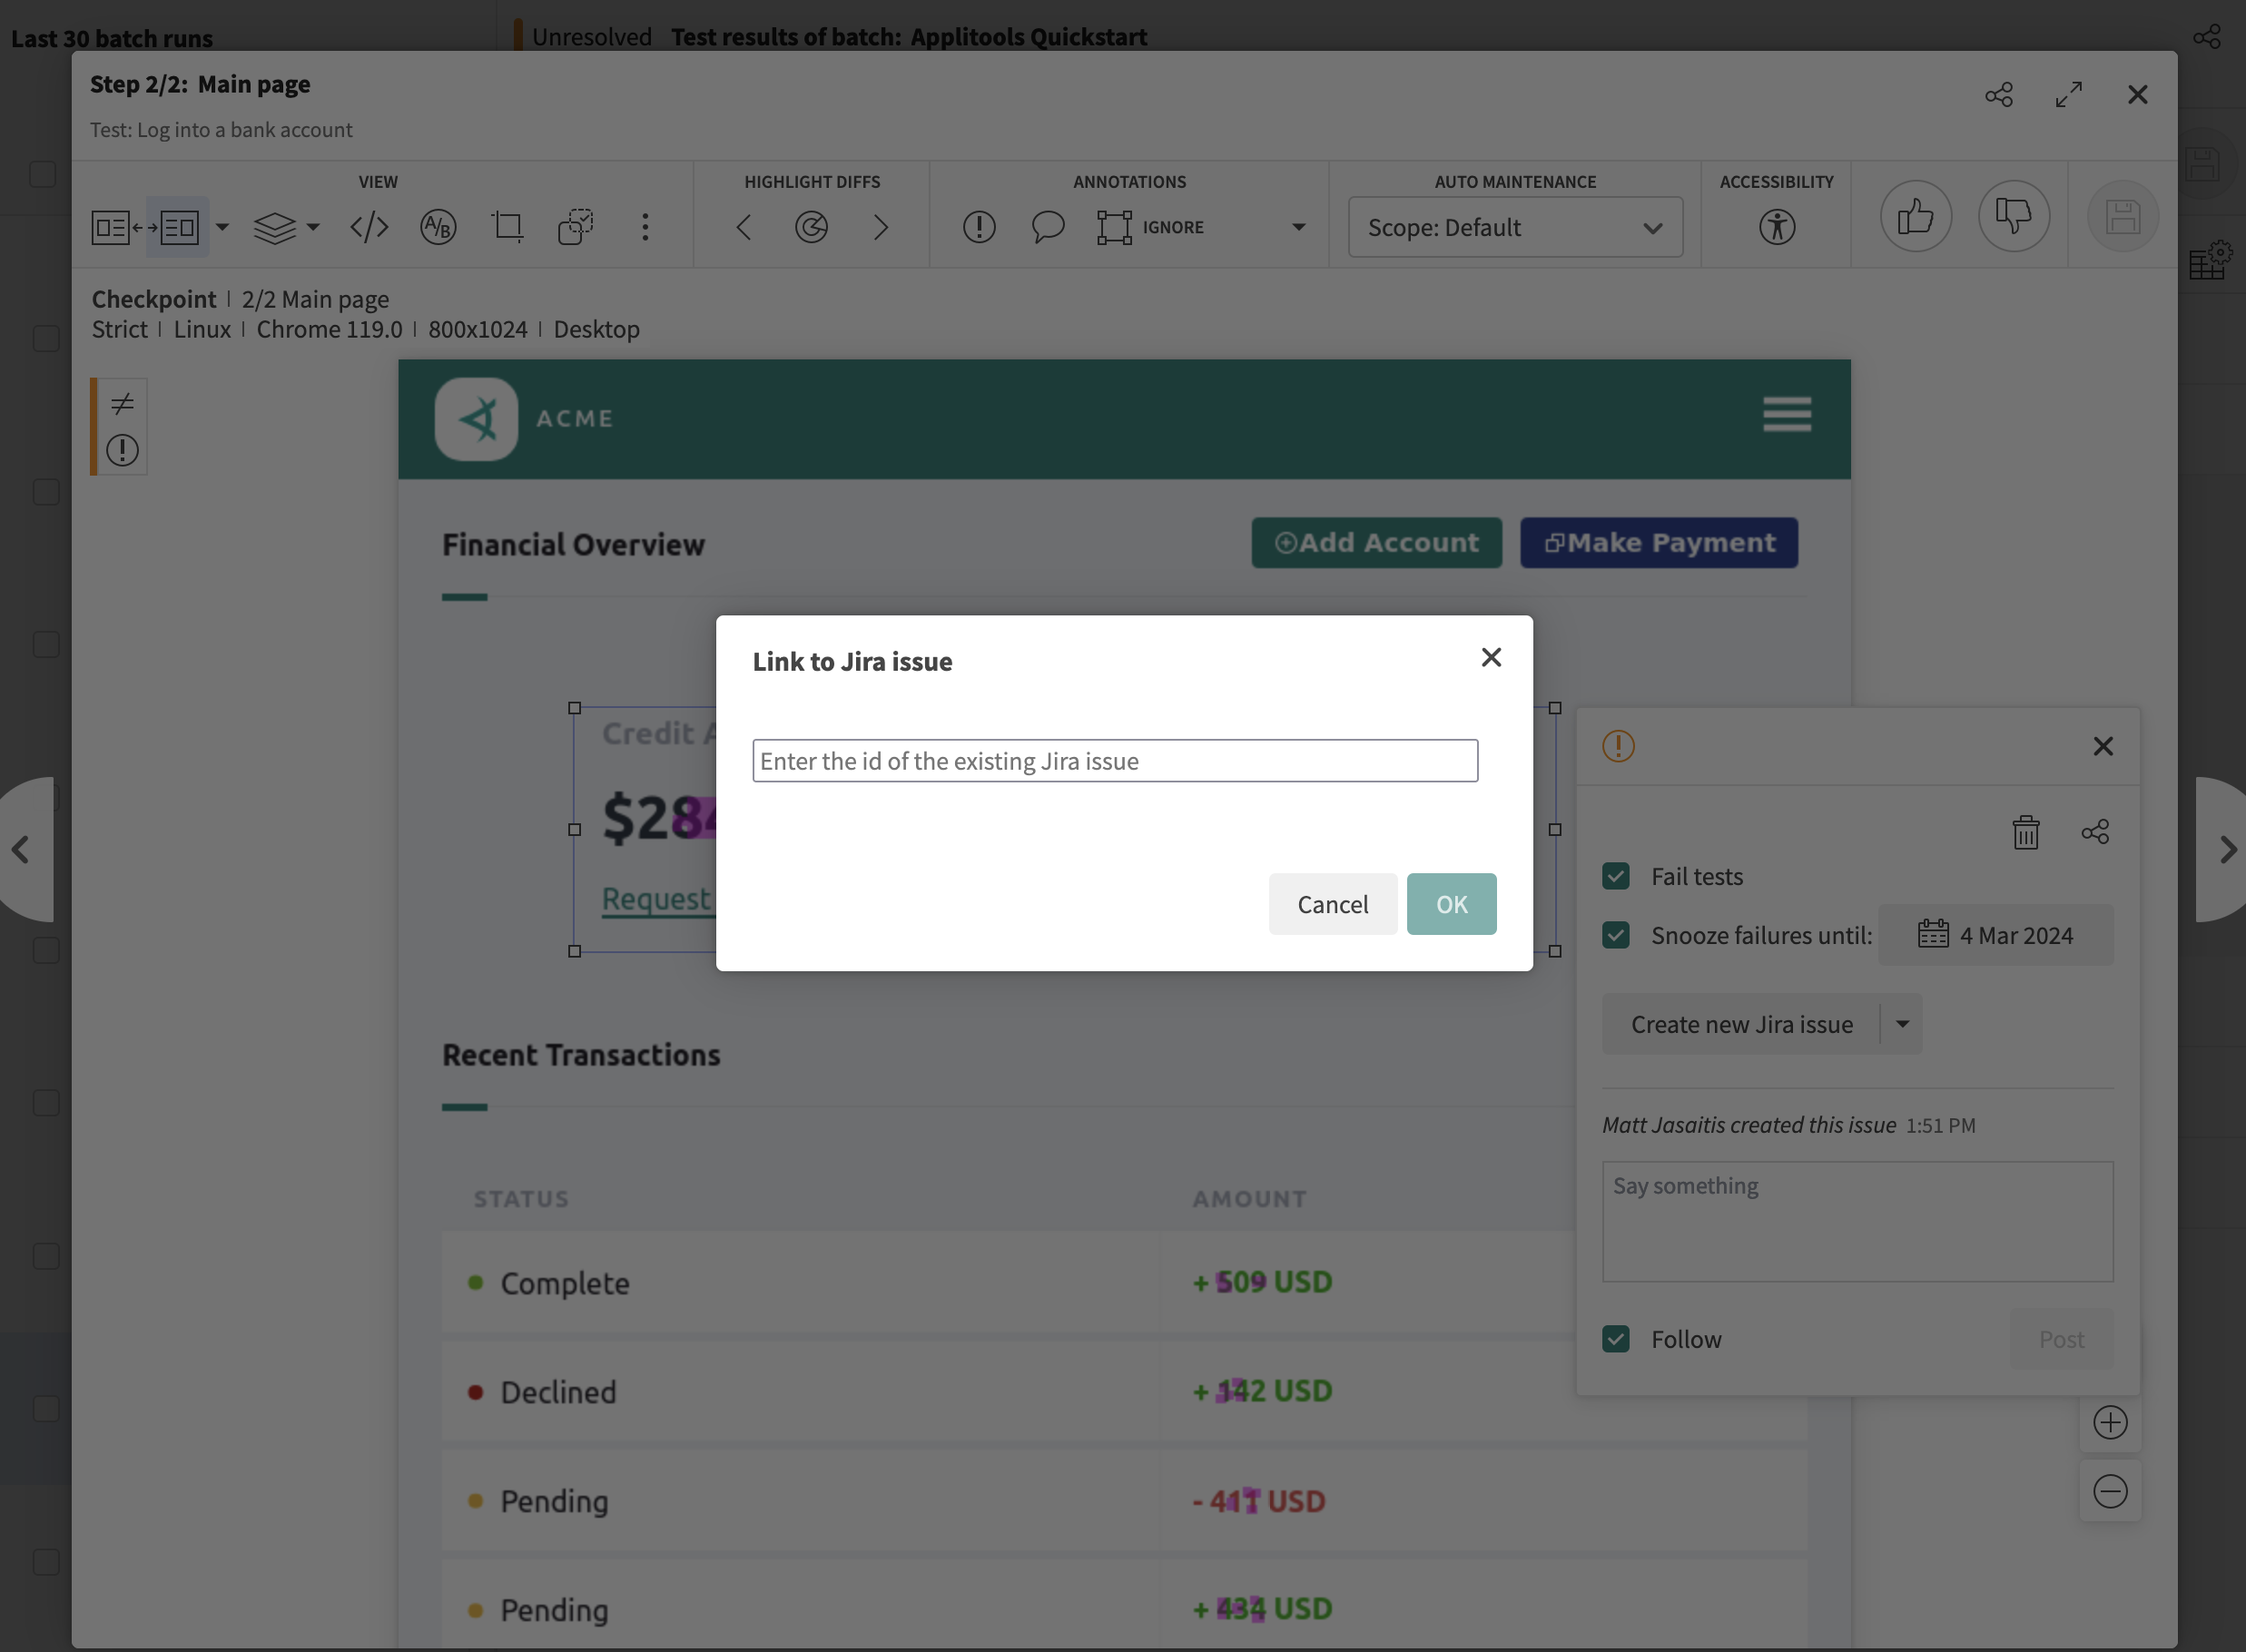2246x1652 pixels.
Task: Open the root cause analysis code icon
Action: coord(369,227)
